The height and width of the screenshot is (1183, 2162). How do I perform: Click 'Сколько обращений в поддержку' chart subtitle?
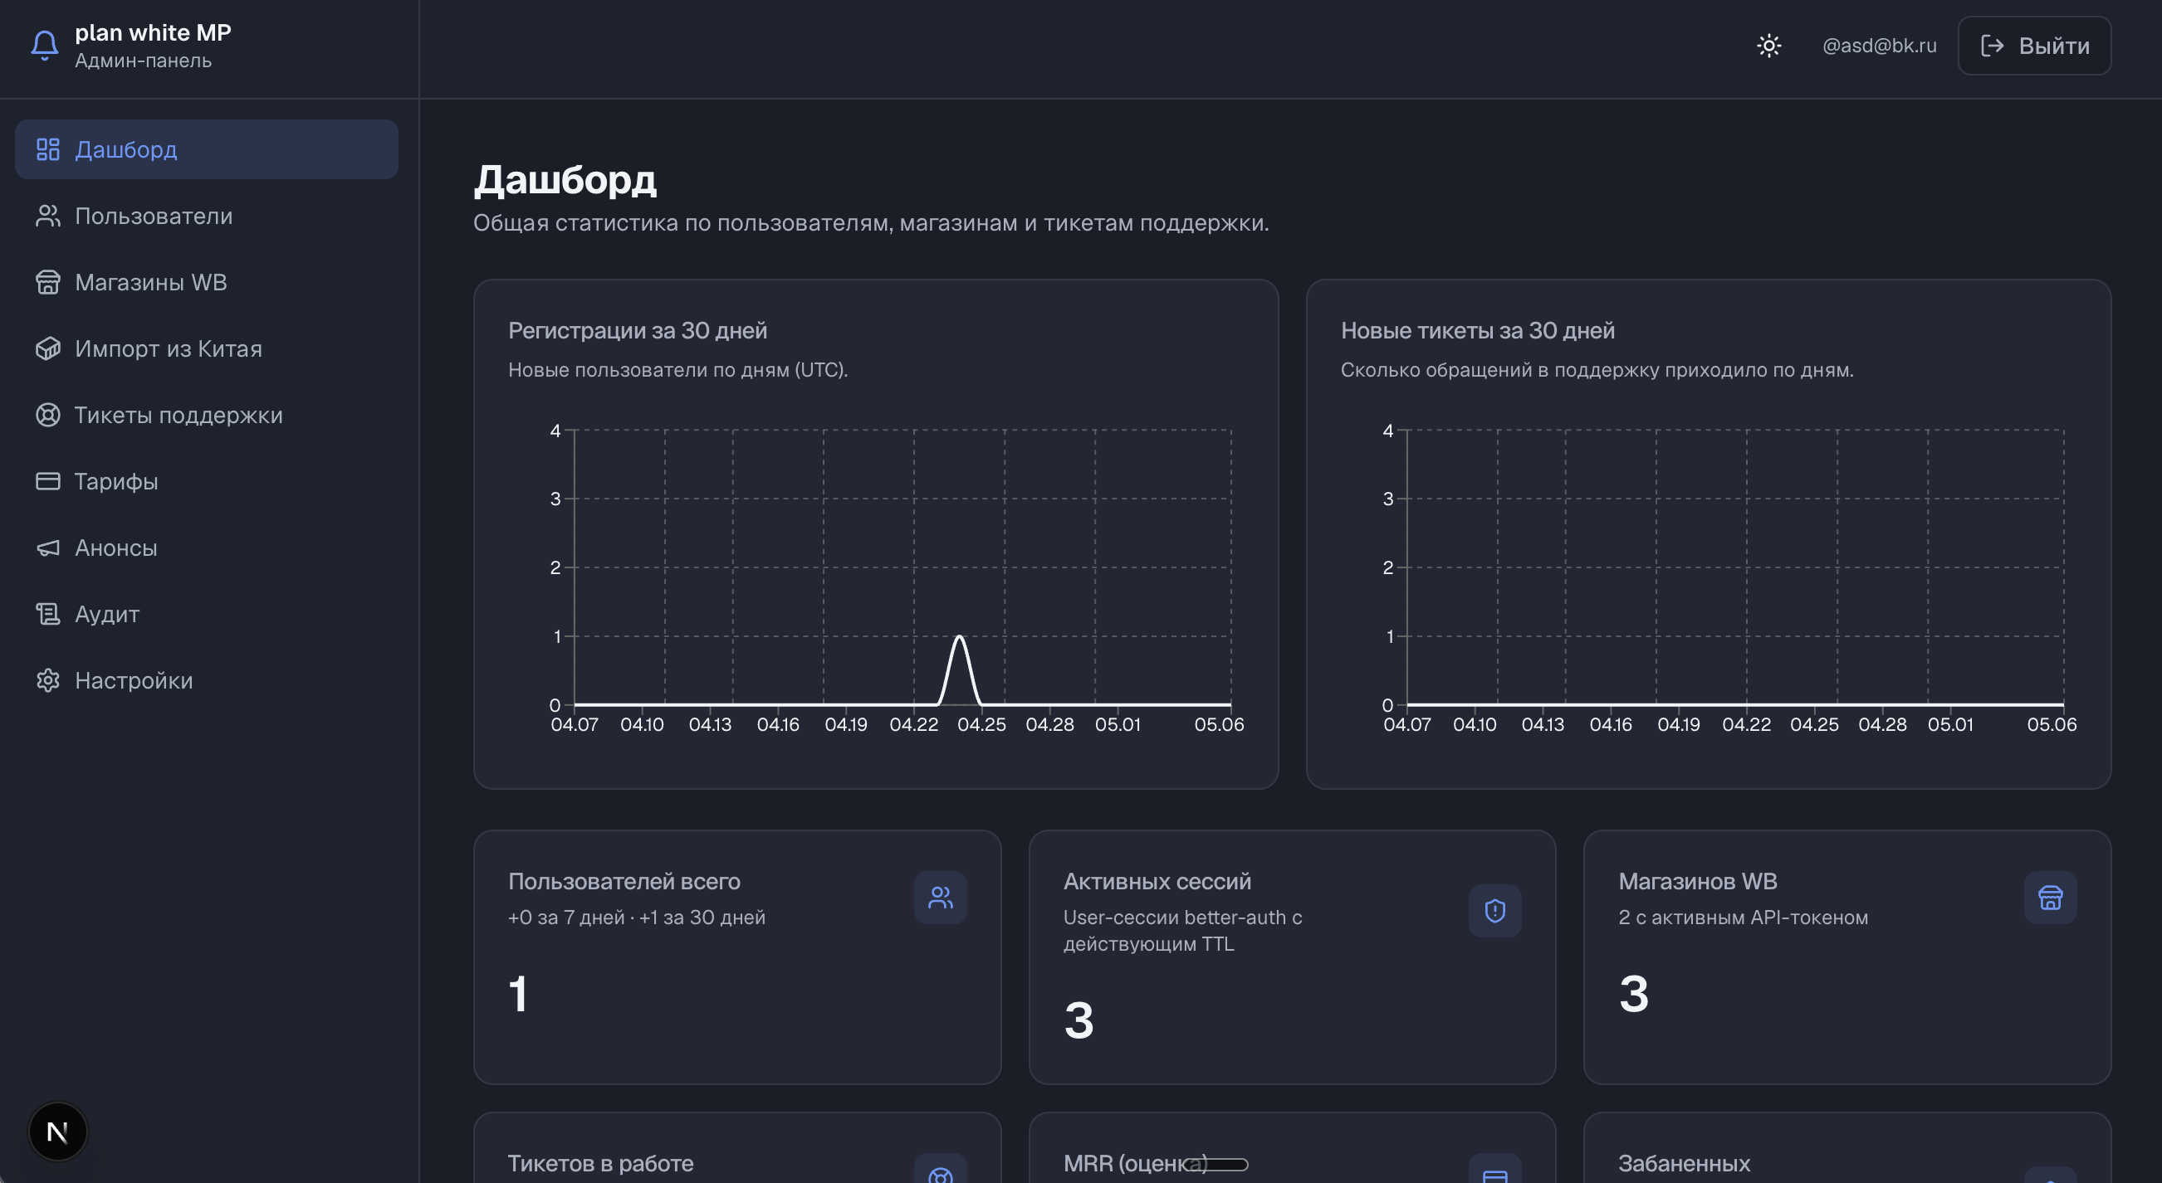pyautogui.click(x=1597, y=370)
